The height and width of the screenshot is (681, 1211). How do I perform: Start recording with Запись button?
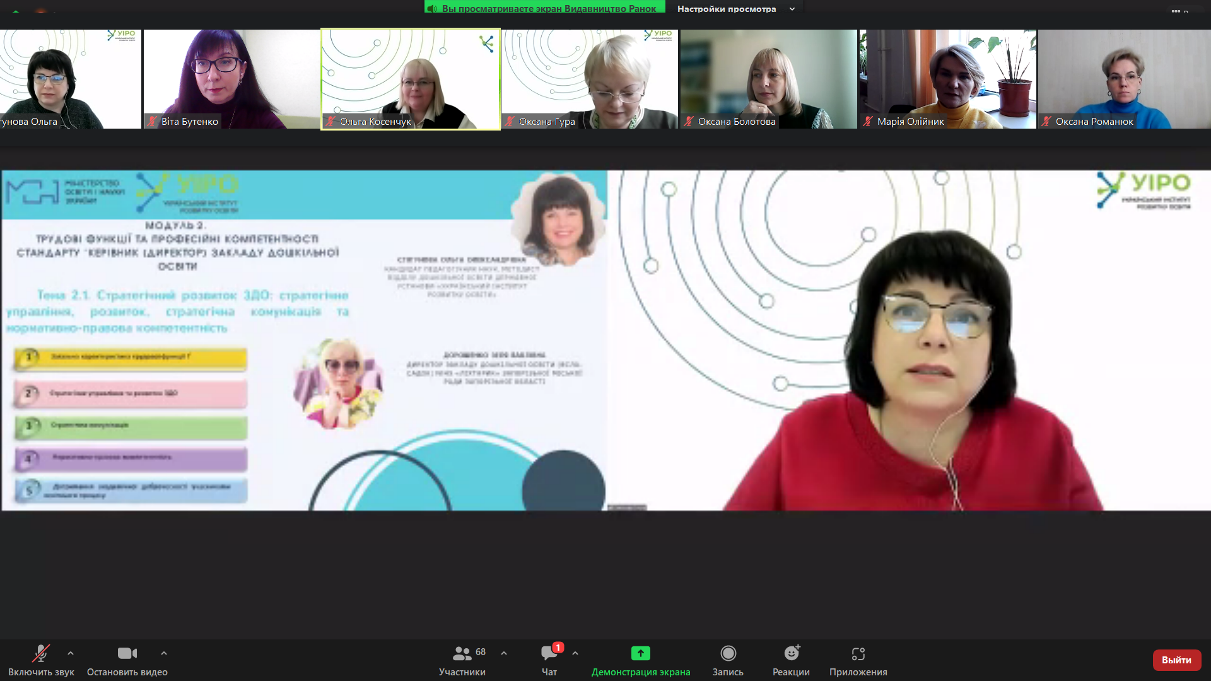728,660
